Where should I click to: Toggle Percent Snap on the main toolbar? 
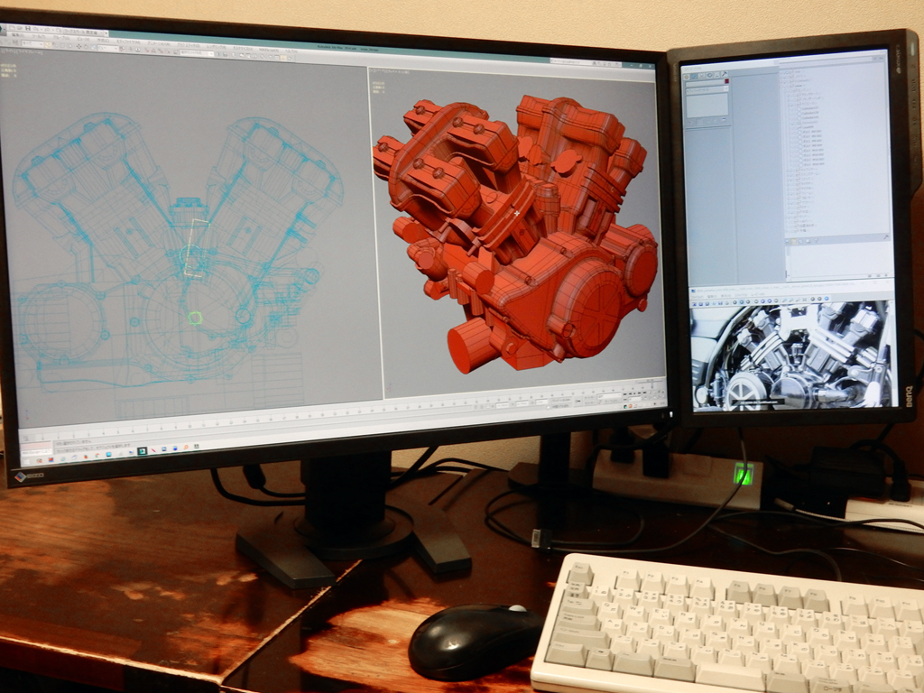pyautogui.click(x=161, y=51)
